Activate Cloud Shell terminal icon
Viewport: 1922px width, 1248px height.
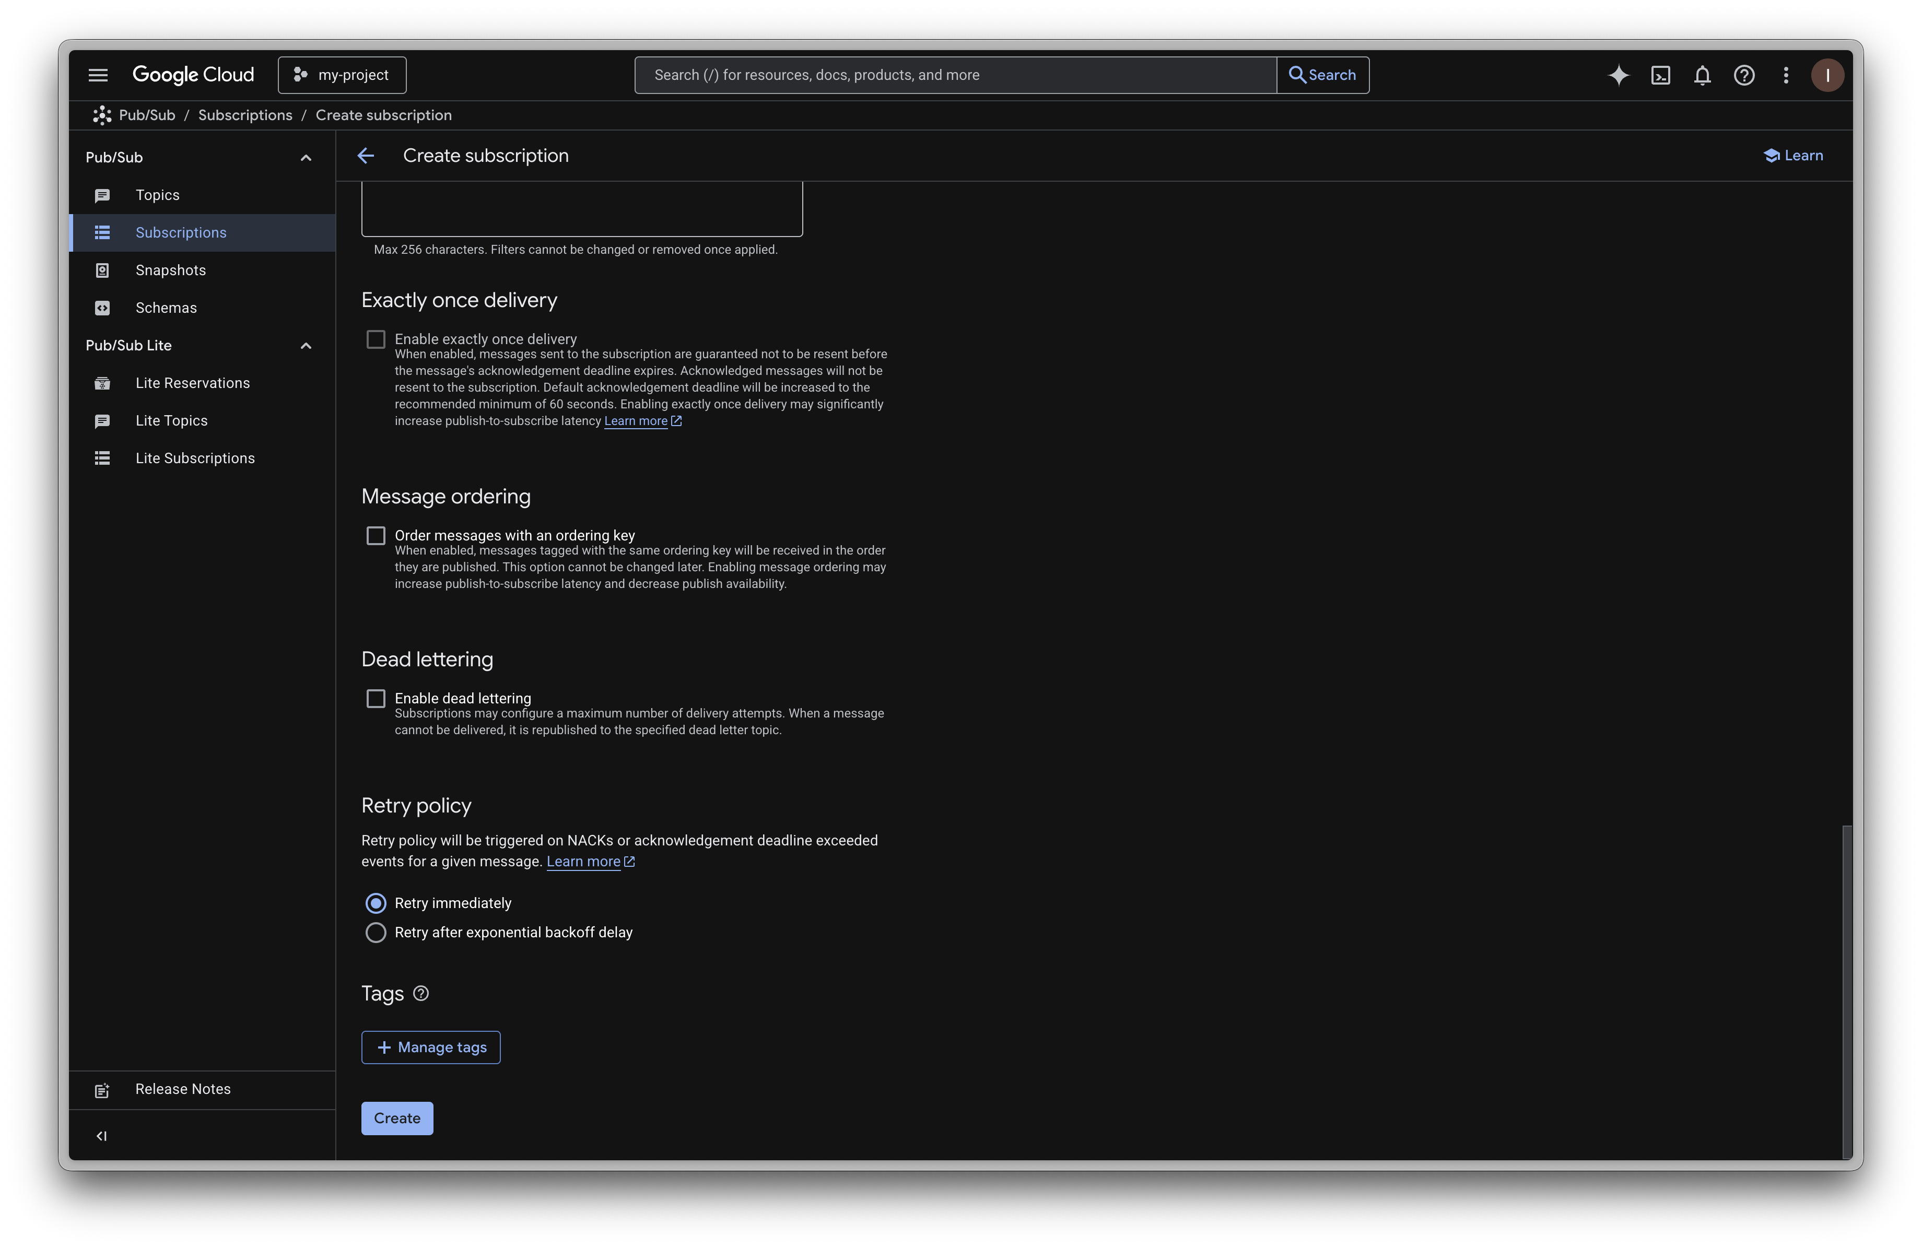[x=1660, y=75]
